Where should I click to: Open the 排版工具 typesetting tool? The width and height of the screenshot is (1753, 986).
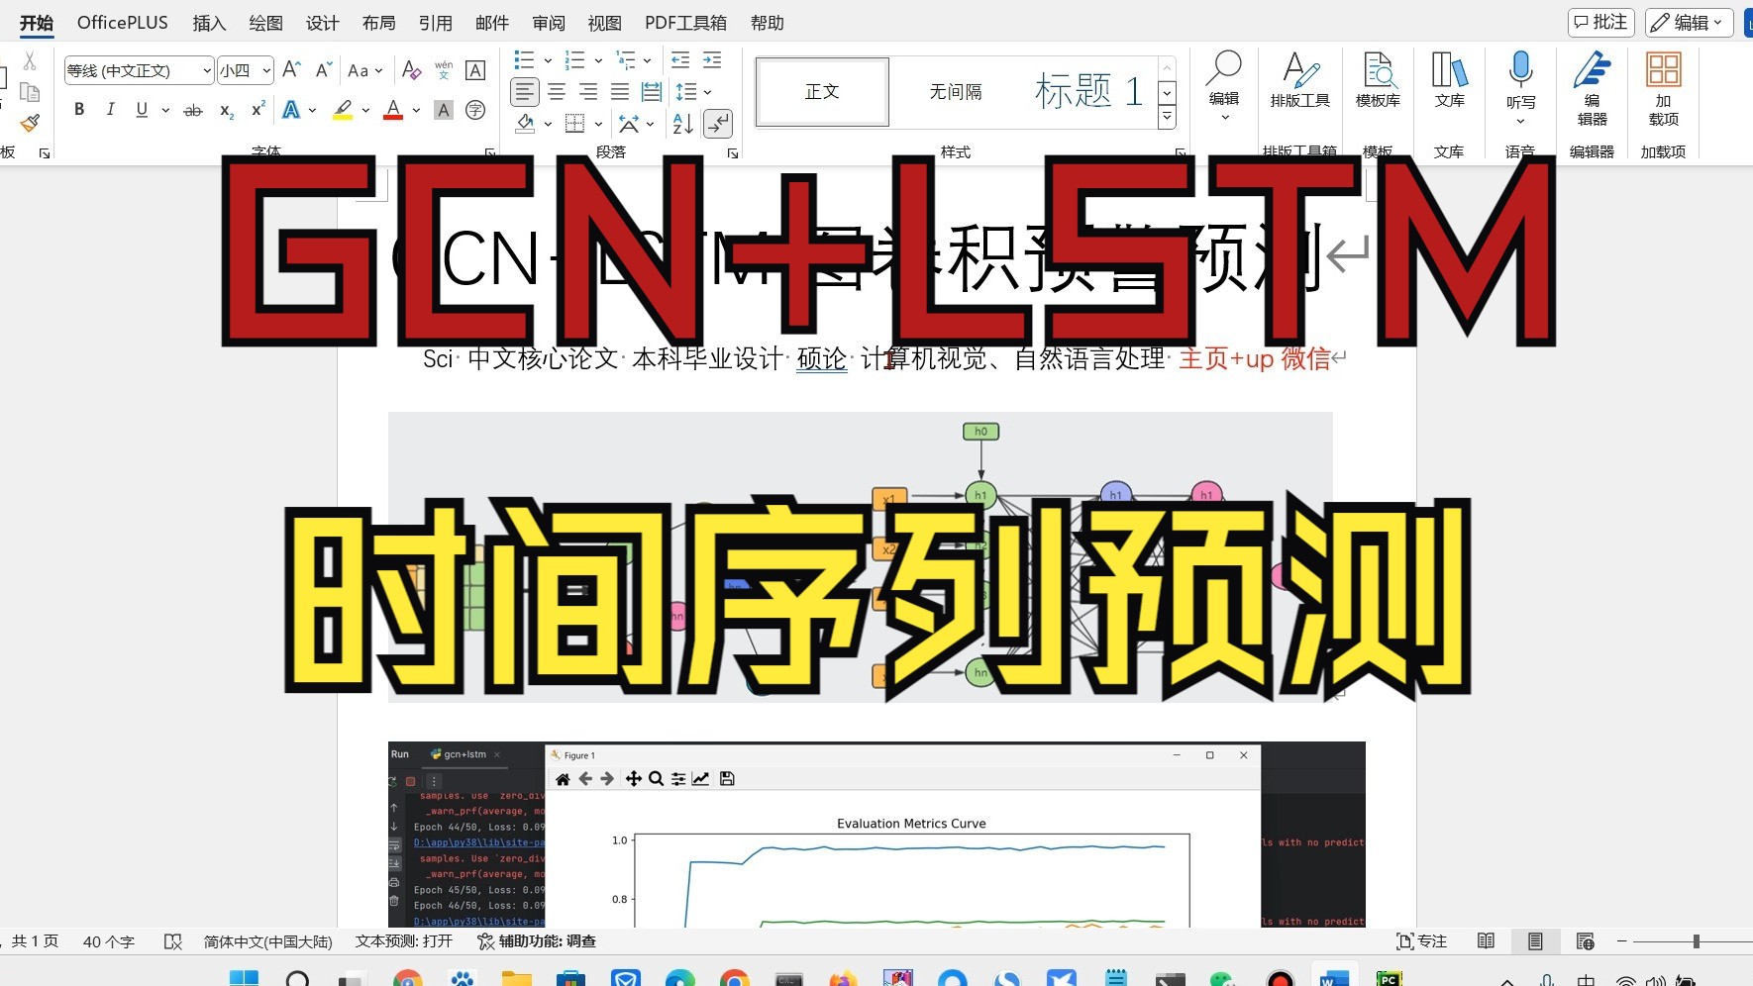click(x=1299, y=80)
